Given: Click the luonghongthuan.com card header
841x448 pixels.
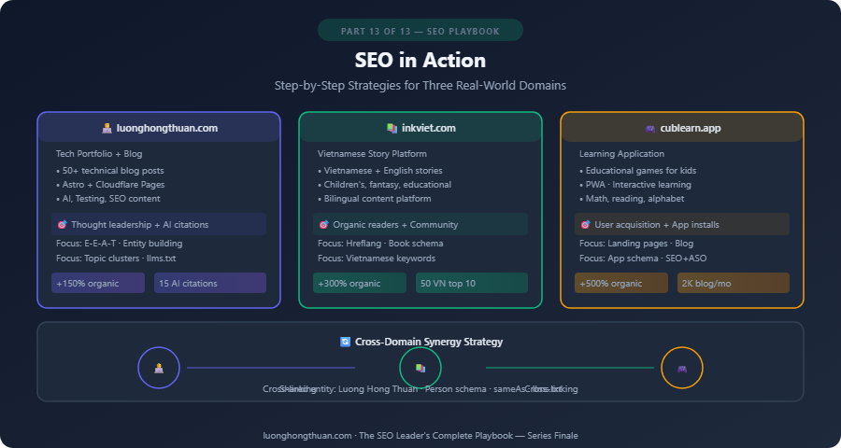Looking at the screenshot, I should pyautogui.click(x=159, y=128).
